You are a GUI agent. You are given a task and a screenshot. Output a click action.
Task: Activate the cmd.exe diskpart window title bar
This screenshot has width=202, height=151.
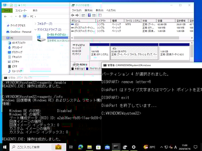(x=152, y=65)
